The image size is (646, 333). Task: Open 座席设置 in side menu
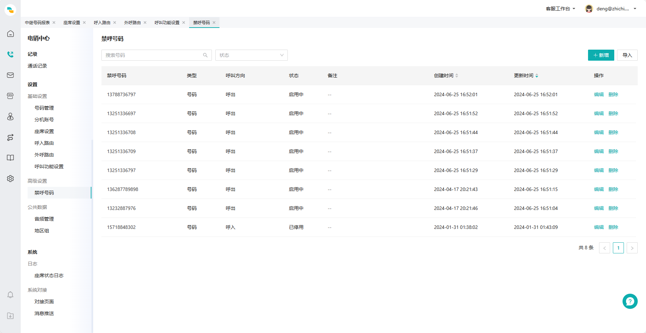[44, 131]
